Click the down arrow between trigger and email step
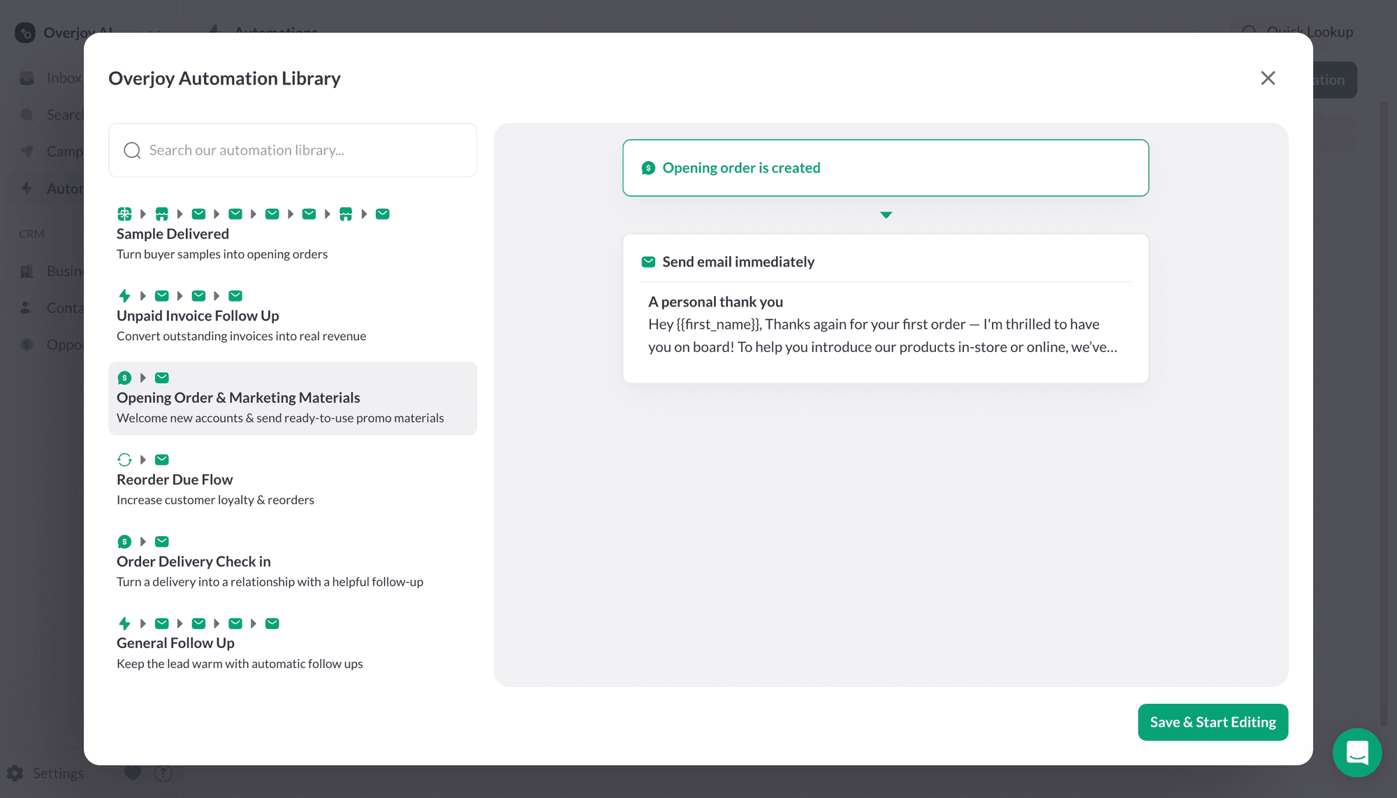Image resolution: width=1397 pixels, height=798 pixels. (x=886, y=215)
